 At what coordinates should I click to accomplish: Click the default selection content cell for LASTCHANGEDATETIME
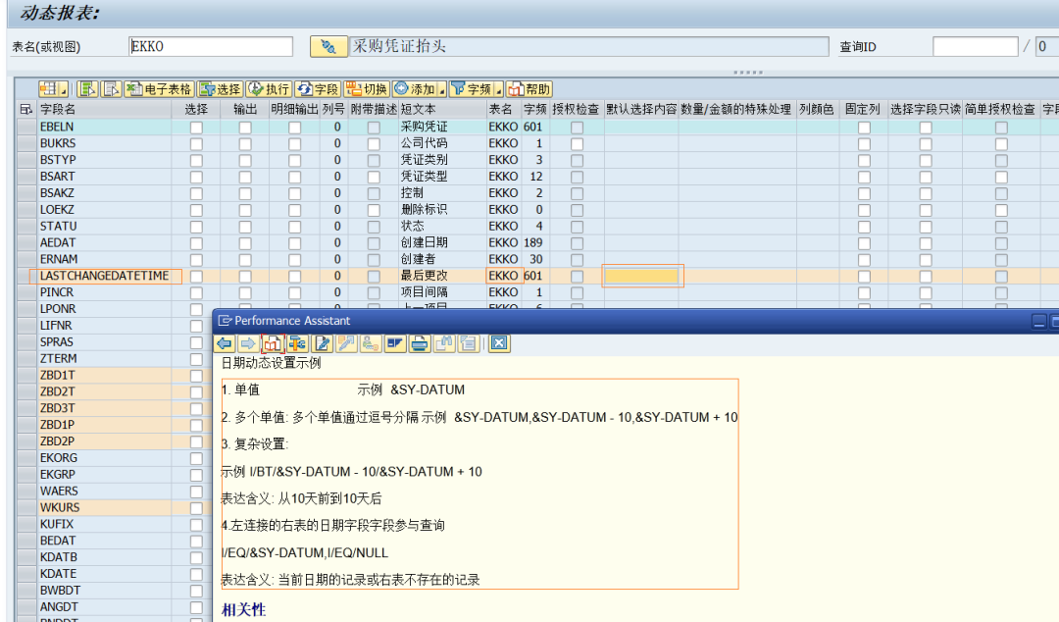click(x=641, y=276)
